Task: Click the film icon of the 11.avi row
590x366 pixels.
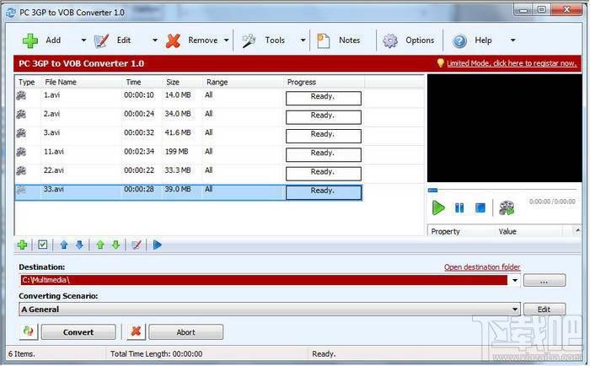Action: point(21,152)
